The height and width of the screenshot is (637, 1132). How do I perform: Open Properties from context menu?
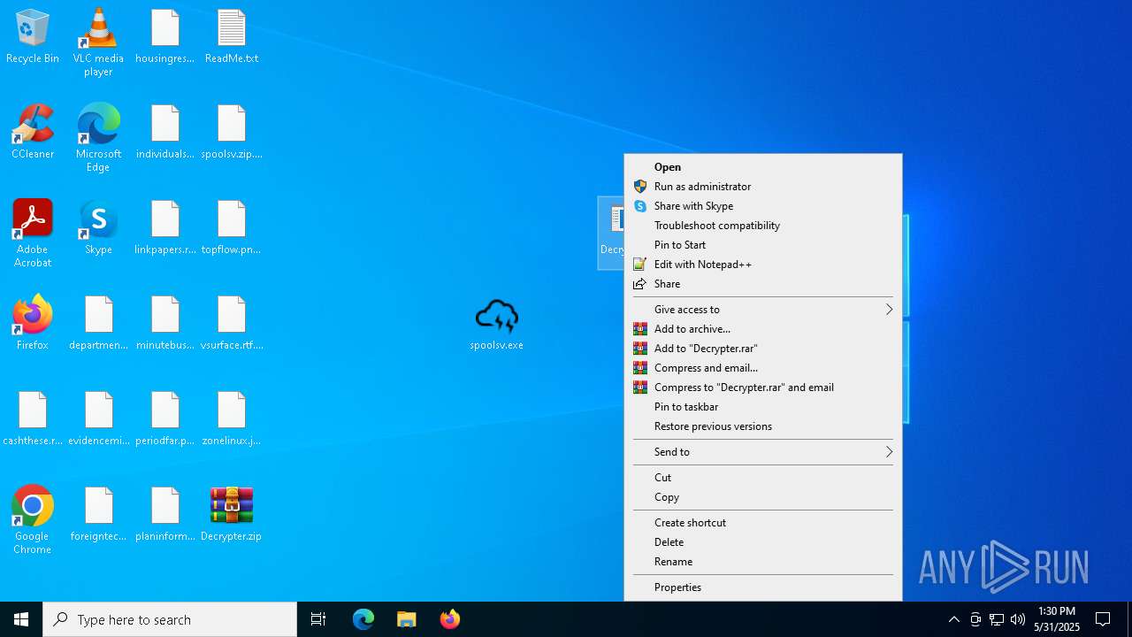[x=763, y=587]
